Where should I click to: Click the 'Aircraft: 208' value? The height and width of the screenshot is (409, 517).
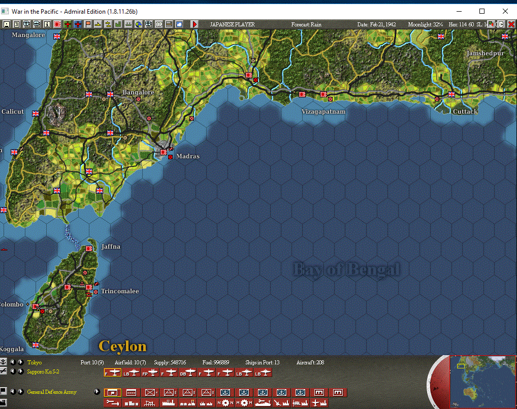310,362
